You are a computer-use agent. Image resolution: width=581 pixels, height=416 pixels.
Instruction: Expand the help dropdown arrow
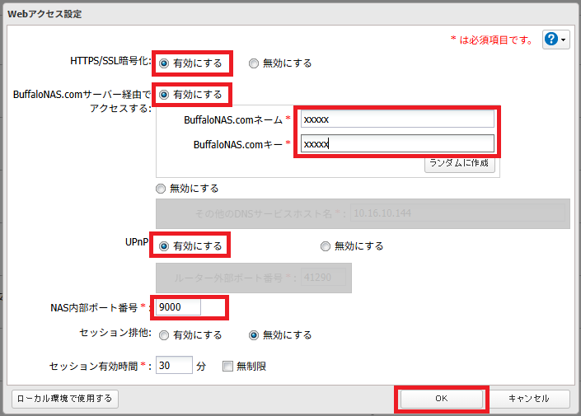[563, 40]
